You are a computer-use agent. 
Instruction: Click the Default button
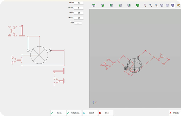(90, 113)
